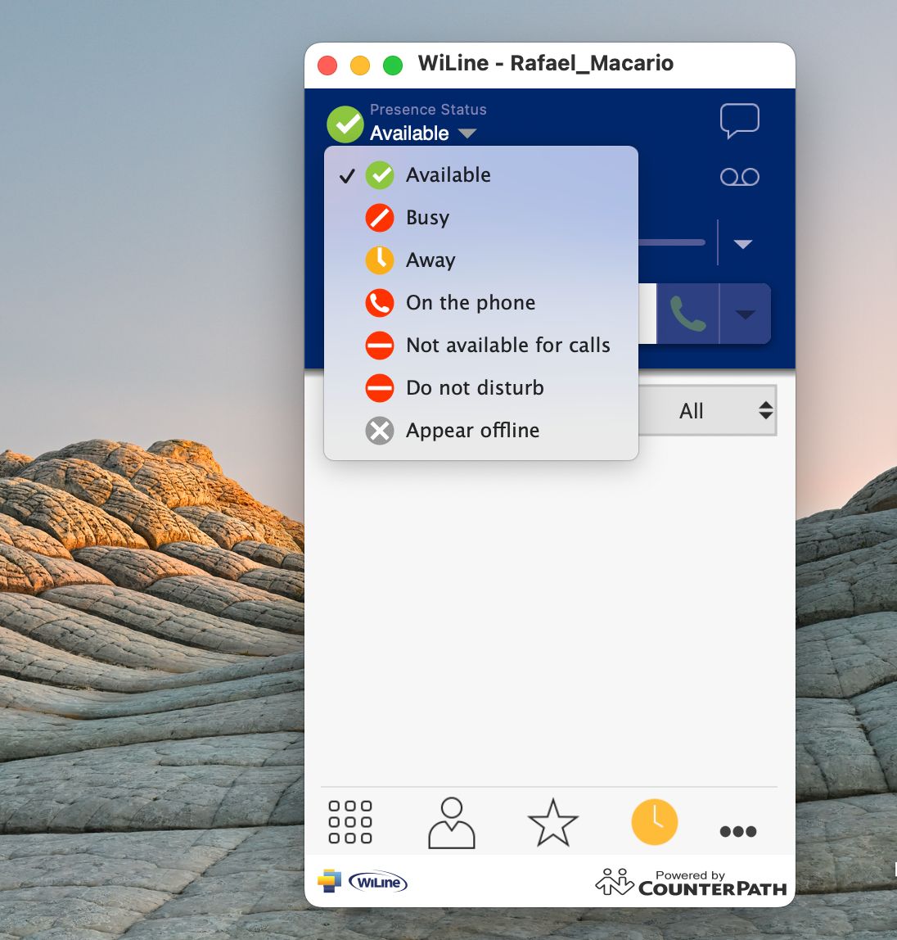Open the Favorites star view
The height and width of the screenshot is (940, 897).
click(553, 822)
